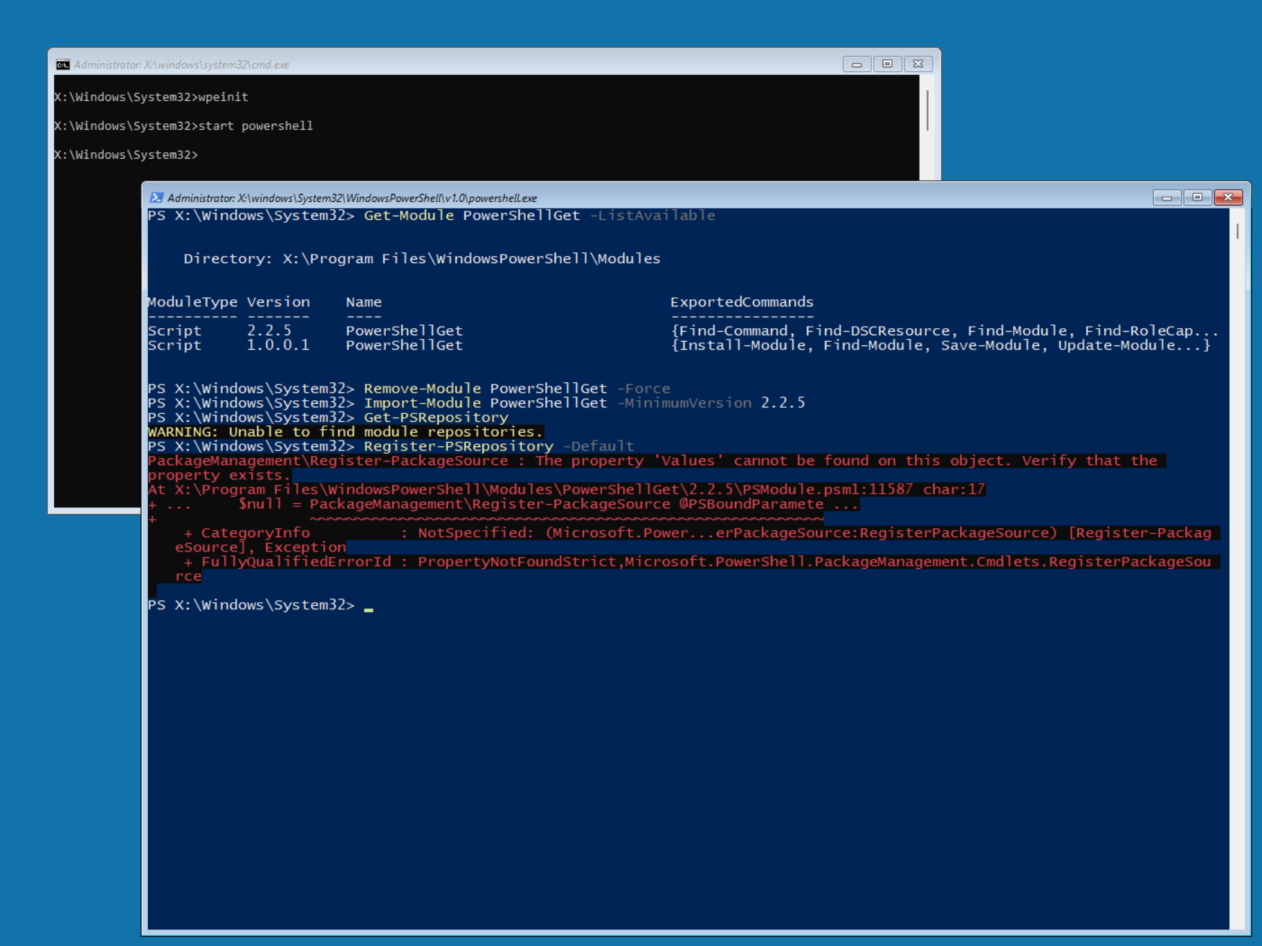Focus cmd window via its title bar text
This screenshot has height=946, width=1262.
(x=181, y=65)
